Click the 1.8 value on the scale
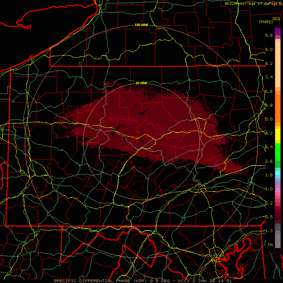This screenshot has height=283, width=283. tap(269, 175)
